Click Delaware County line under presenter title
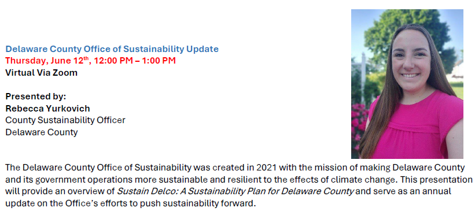The image size is (475, 219). (x=42, y=132)
